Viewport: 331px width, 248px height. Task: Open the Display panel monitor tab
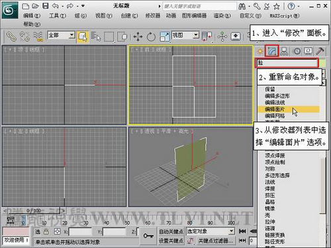click(308, 51)
